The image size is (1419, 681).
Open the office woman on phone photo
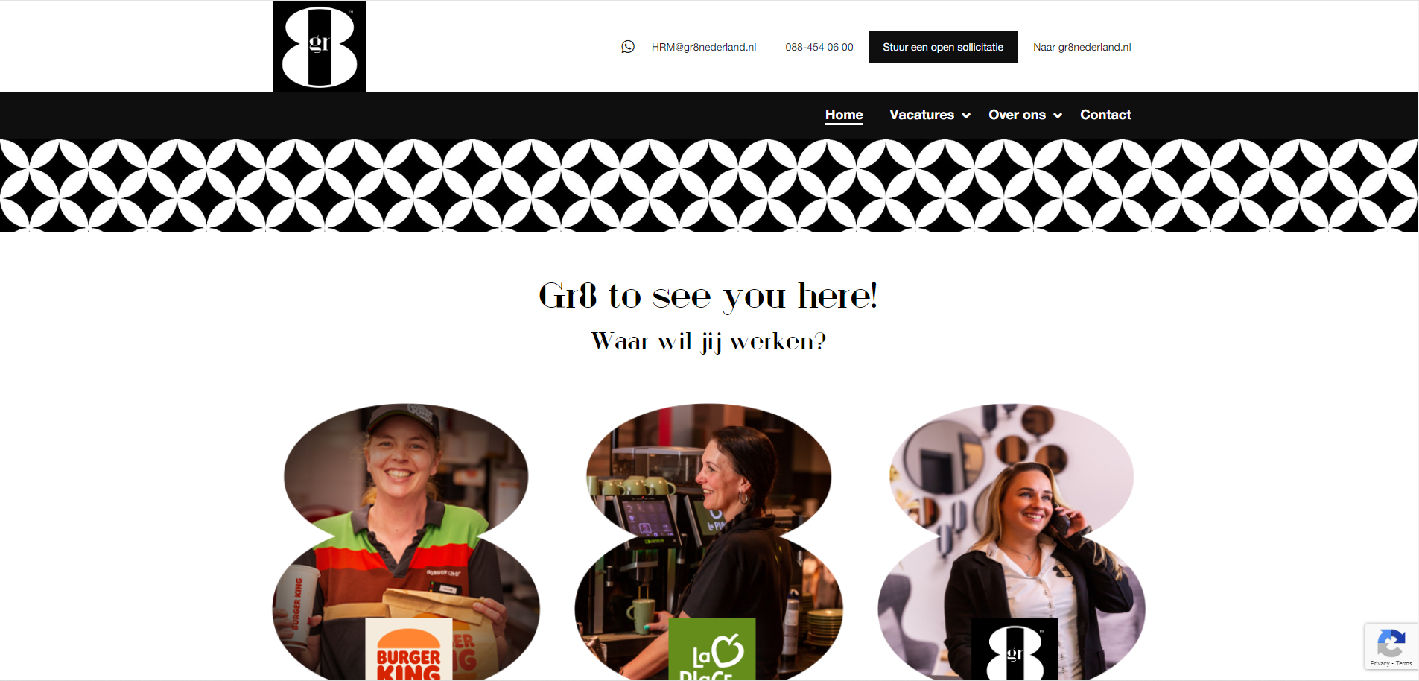coord(1012,522)
